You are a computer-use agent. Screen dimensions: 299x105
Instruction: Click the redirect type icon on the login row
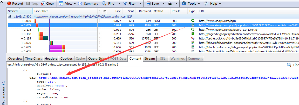click(193, 21)
